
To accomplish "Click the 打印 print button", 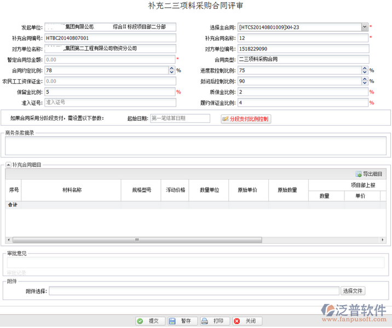I will click(212, 321).
